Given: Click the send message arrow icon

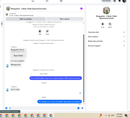Looking at the screenshot, I should click(82, 108).
